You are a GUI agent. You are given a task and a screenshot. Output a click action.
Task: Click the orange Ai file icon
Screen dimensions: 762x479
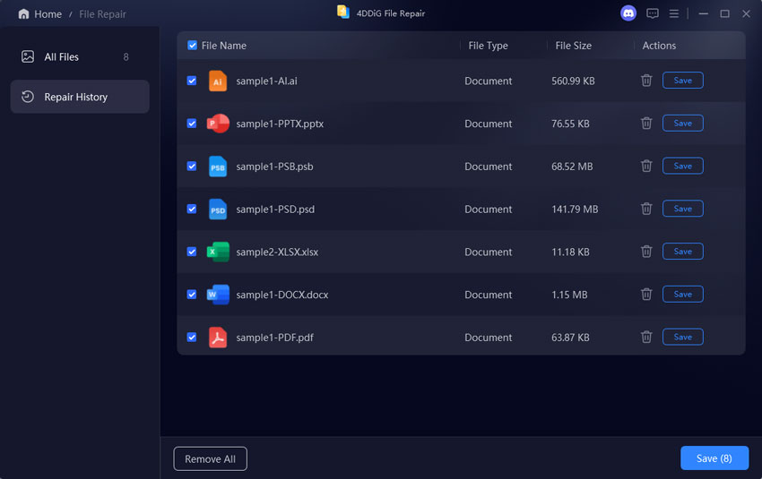[218, 81]
